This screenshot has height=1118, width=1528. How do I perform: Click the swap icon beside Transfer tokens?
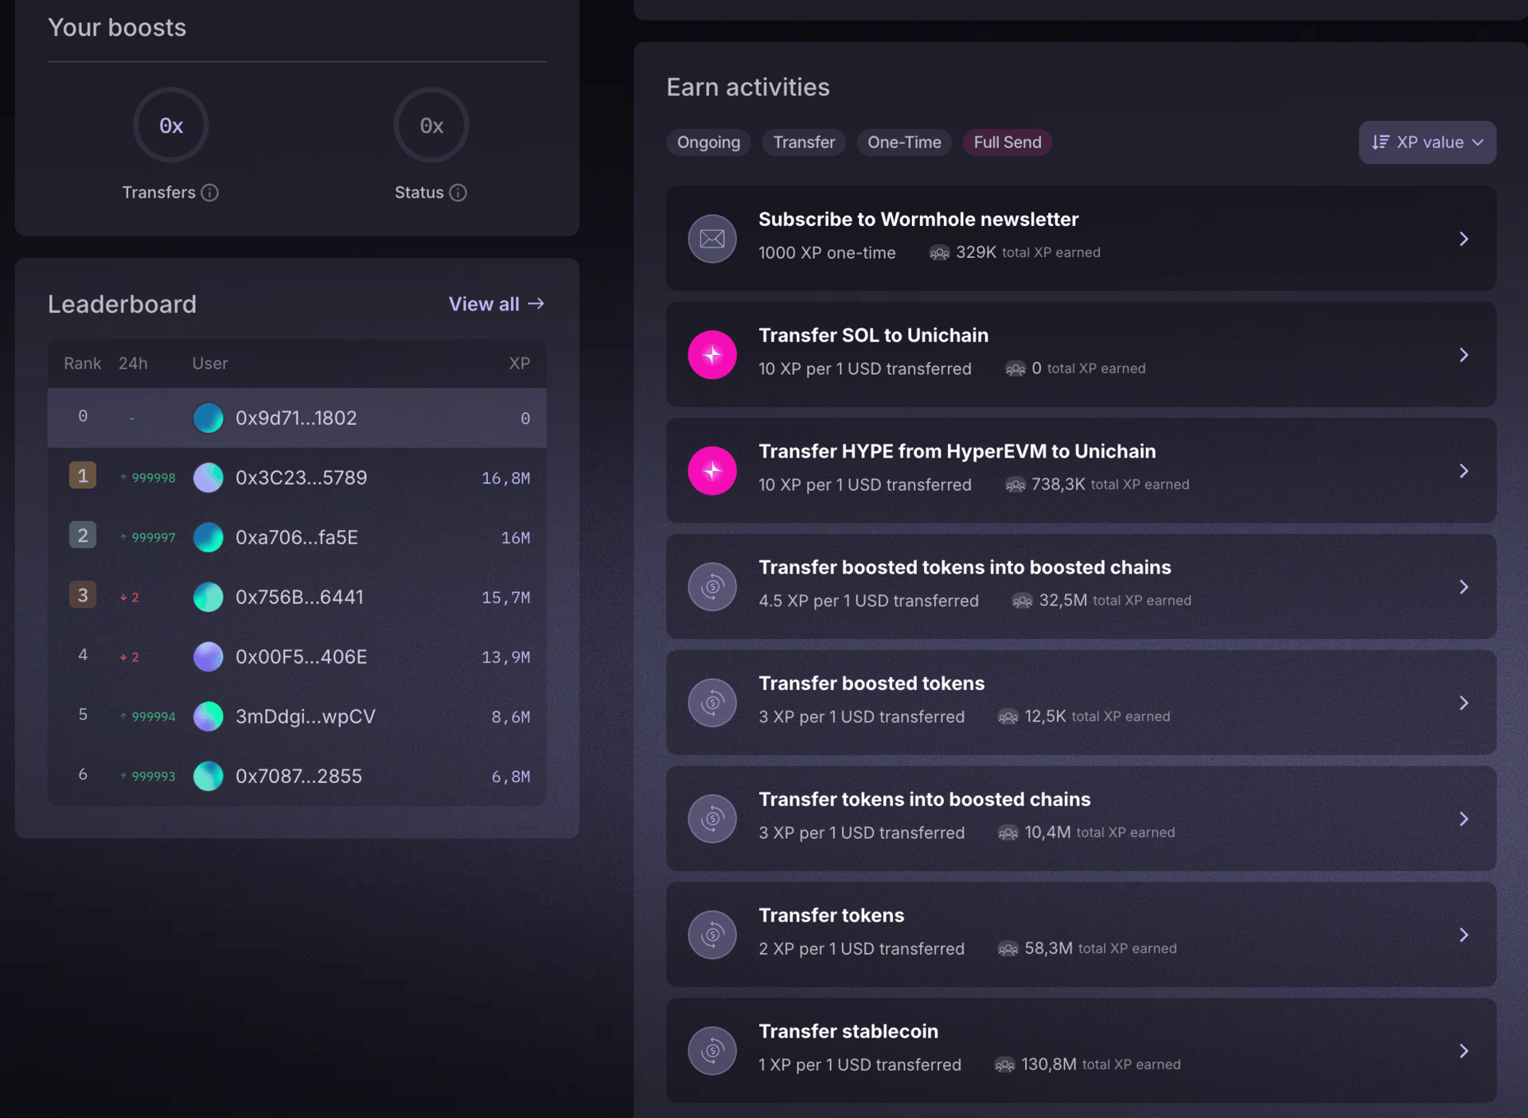point(711,935)
